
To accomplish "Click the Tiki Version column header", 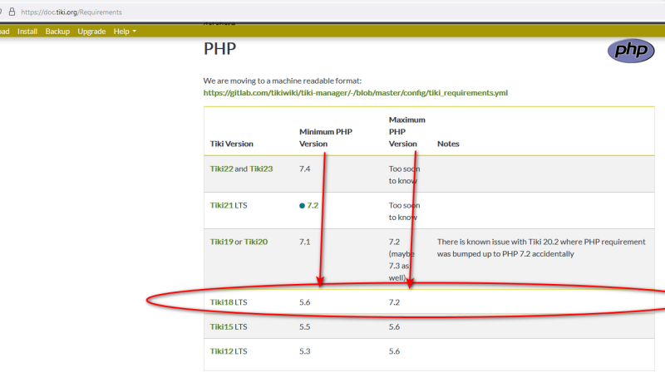I will 232,144.
